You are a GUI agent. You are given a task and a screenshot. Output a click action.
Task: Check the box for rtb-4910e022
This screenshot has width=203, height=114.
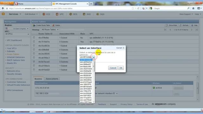click(34, 70)
